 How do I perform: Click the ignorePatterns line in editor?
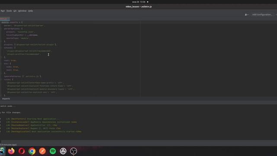tap(23, 76)
